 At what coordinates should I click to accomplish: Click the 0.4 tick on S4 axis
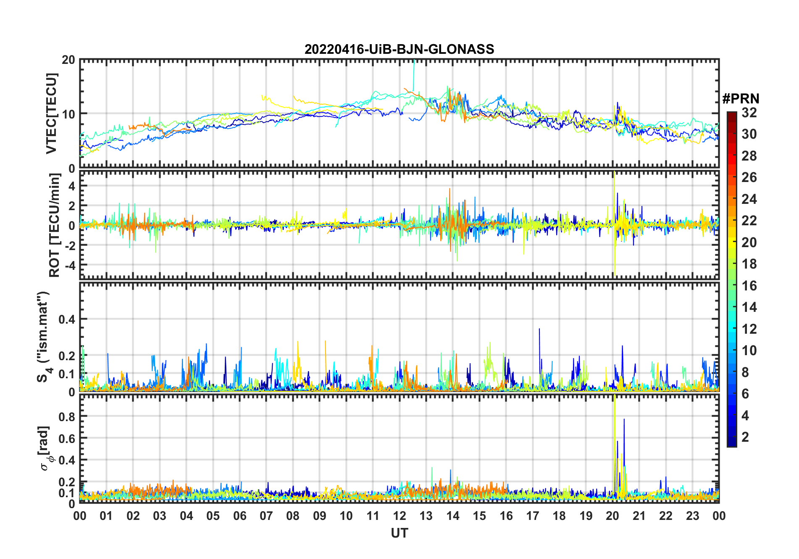pos(67,319)
